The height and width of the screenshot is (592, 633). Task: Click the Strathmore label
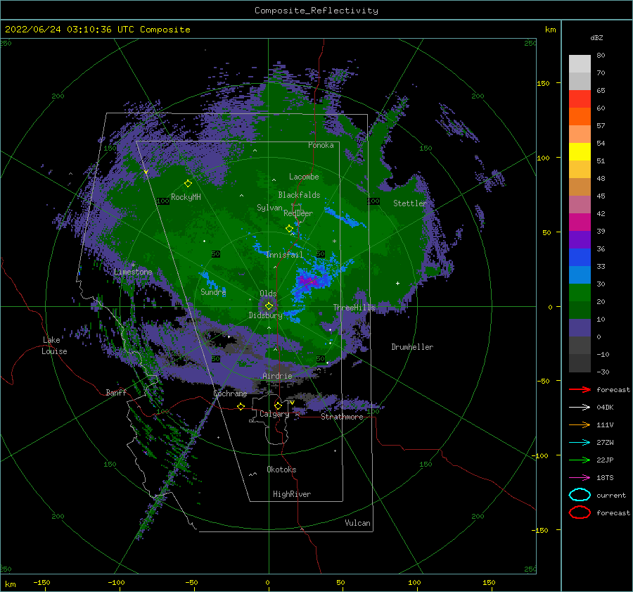click(342, 417)
